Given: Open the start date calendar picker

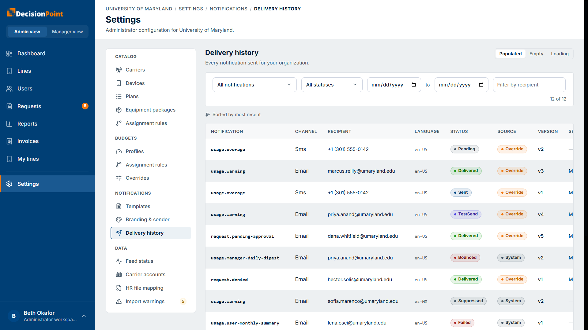Looking at the screenshot, I should (414, 85).
